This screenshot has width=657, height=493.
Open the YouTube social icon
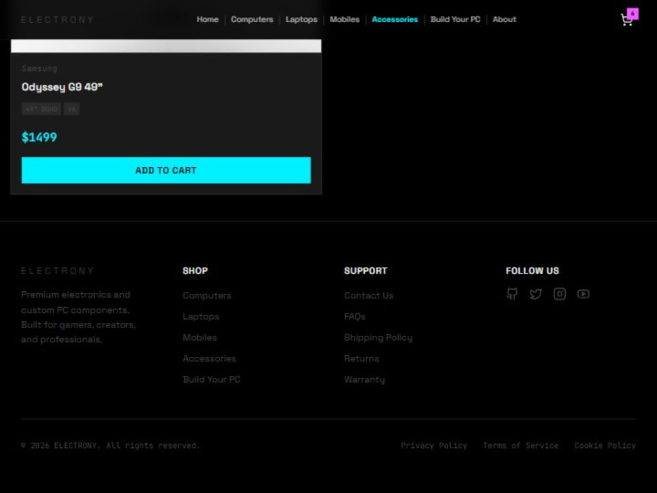[x=583, y=294]
